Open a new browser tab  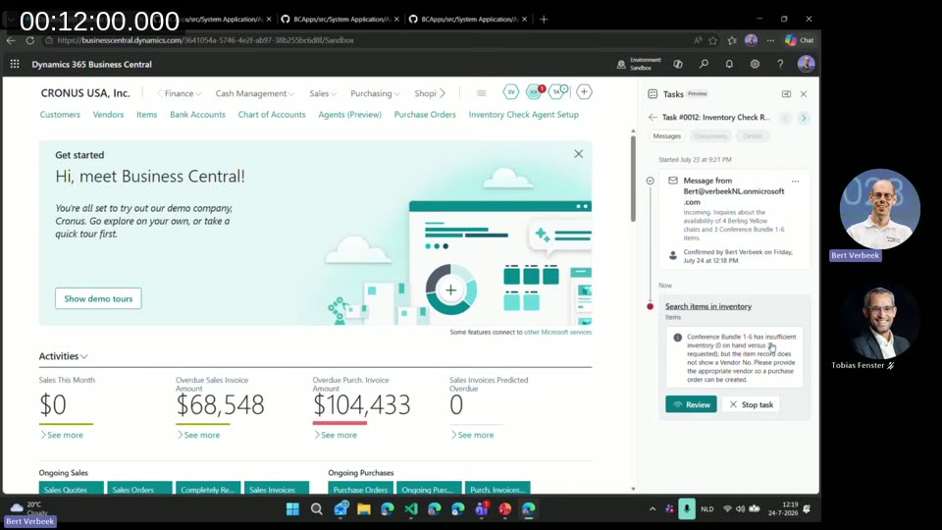click(544, 20)
